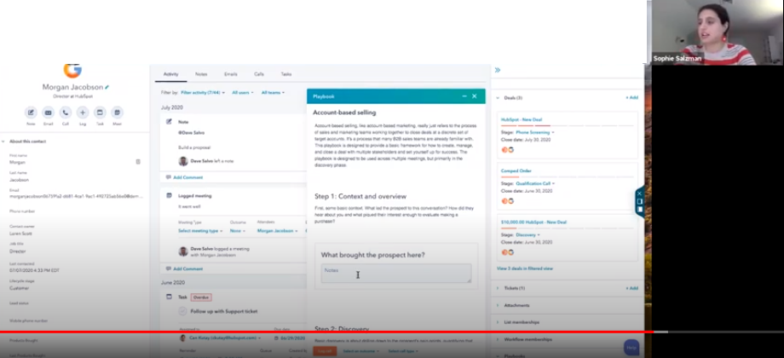784x358 pixels.
Task: Expand the Attachments section
Action: pos(498,305)
